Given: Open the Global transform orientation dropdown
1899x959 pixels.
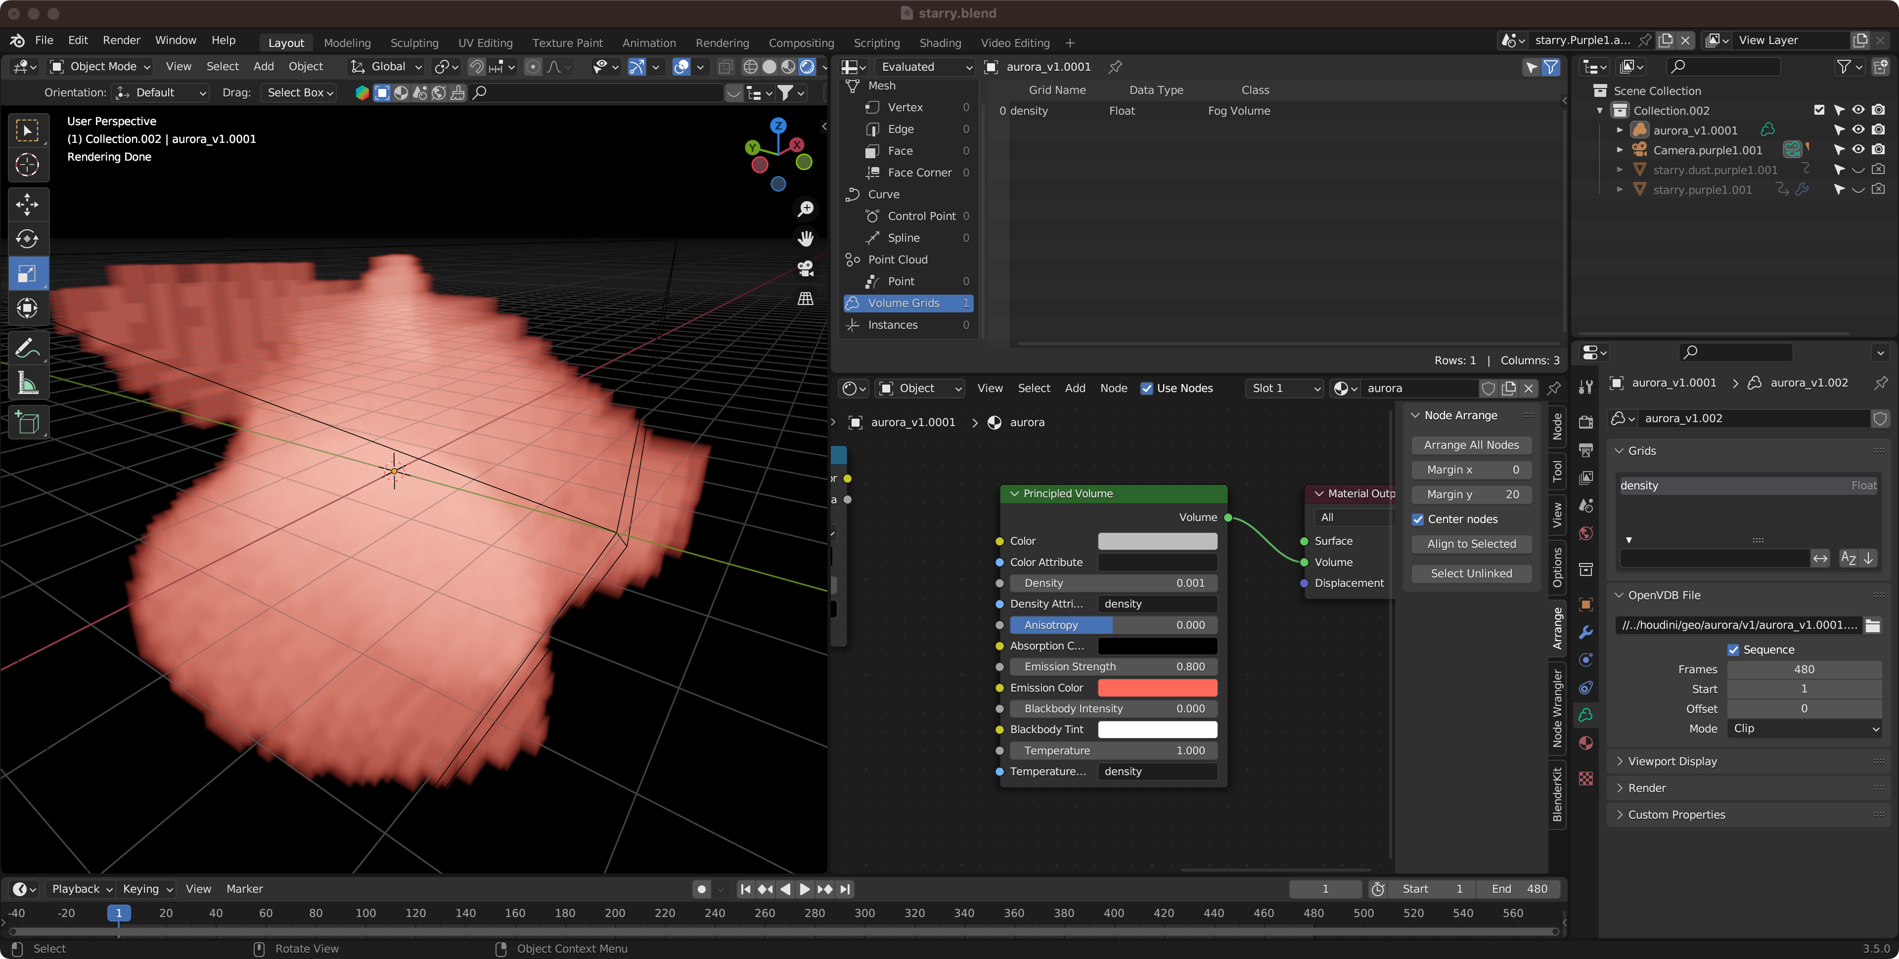Looking at the screenshot, I should (x=387, y=66).
